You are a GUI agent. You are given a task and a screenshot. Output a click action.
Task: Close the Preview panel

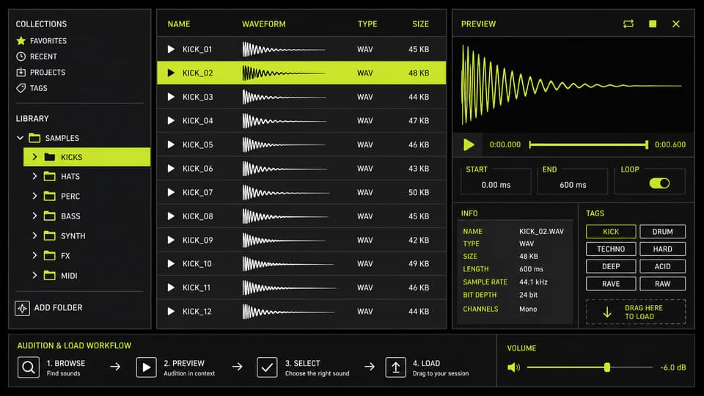click(x=675, y=23)
